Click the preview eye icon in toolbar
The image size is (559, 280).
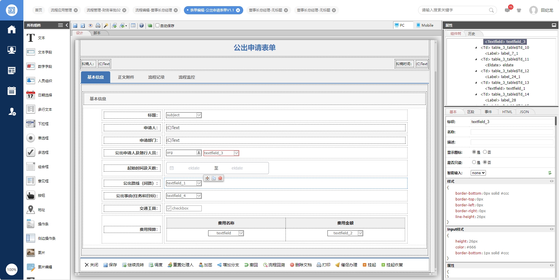90,26
